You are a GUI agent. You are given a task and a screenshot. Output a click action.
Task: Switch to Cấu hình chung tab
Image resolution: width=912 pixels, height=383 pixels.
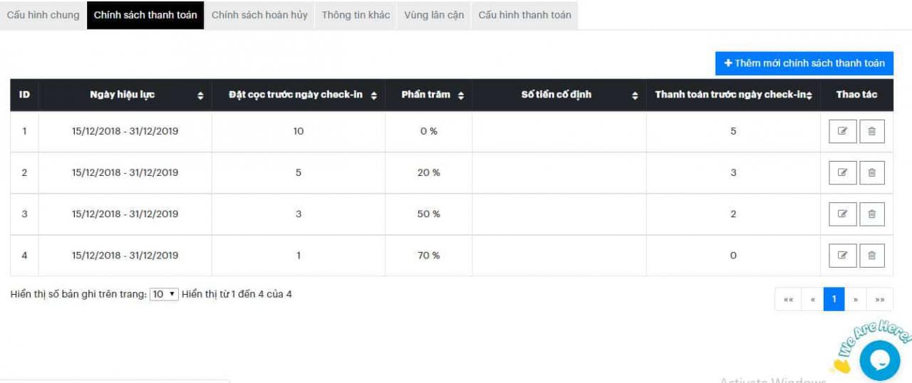click(x=43, y=15)
